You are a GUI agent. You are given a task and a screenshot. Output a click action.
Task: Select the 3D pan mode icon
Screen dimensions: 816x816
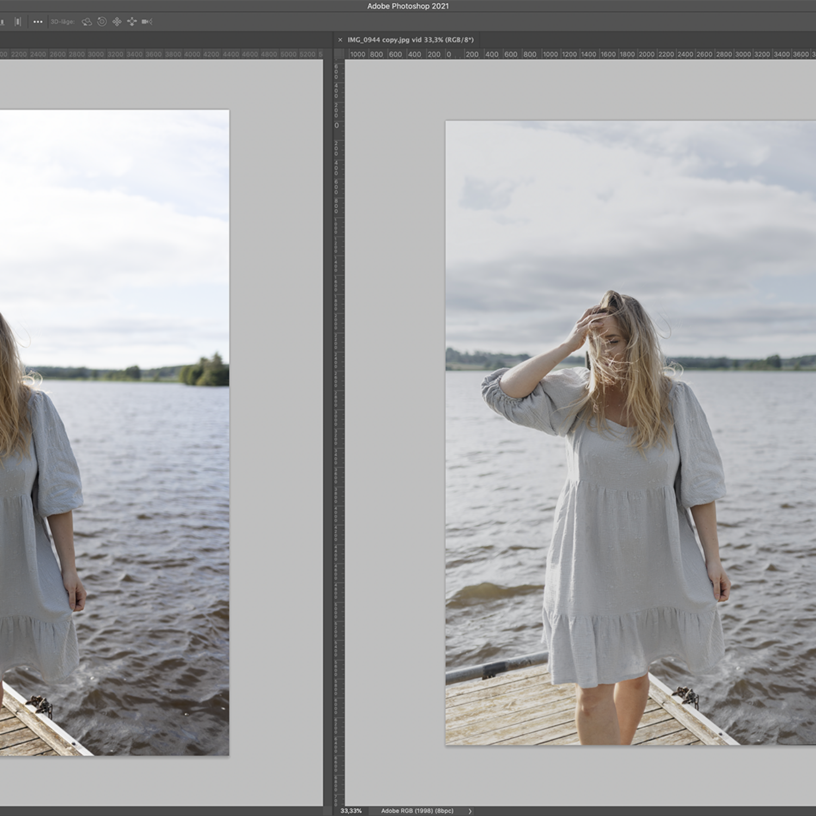[x=116, y=22]
